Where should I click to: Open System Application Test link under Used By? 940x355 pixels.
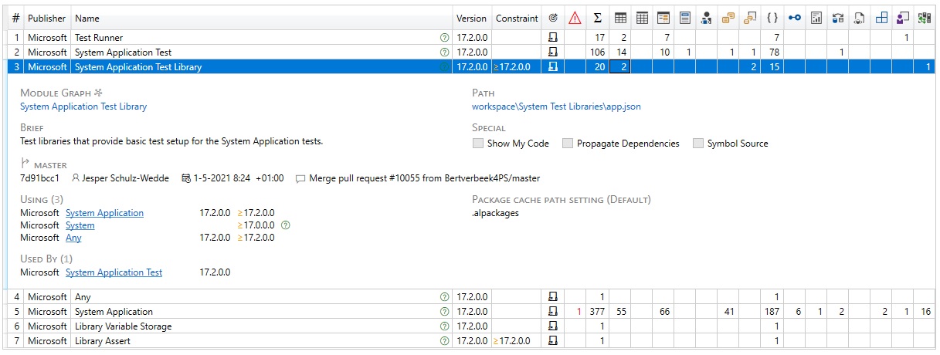tap(114, 272)
